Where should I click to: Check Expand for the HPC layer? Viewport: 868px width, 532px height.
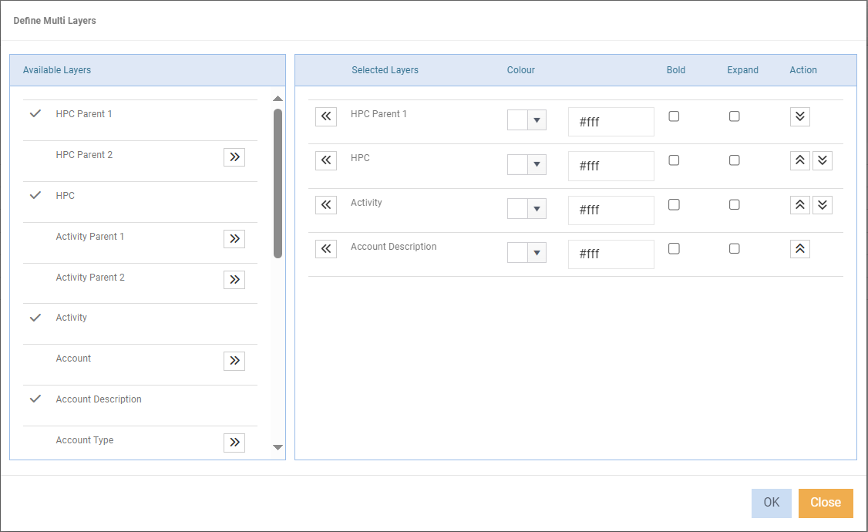[x=734, y=160]
